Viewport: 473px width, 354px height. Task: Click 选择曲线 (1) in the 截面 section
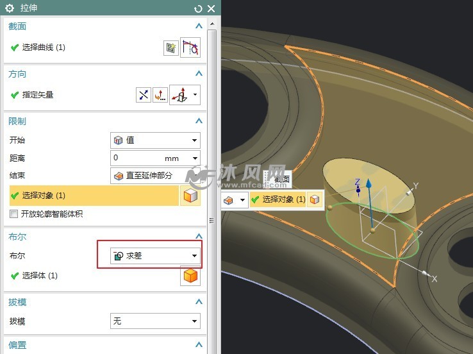tap(44, 47)
